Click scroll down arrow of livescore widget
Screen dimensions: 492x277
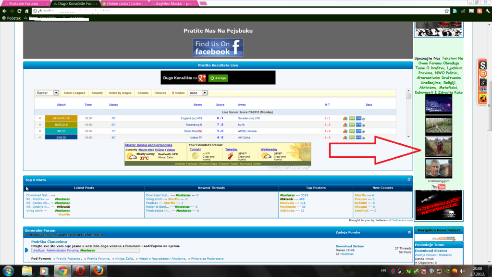point(408,137)
